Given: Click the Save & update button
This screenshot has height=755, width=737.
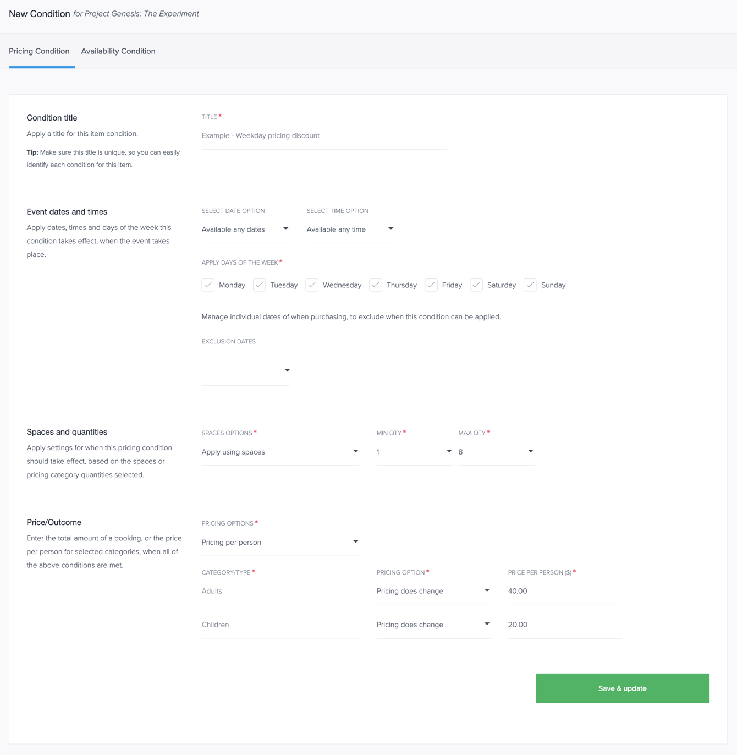Looking at the screenshot, I should coord(622,688).
